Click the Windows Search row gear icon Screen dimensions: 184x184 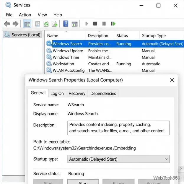49,44
